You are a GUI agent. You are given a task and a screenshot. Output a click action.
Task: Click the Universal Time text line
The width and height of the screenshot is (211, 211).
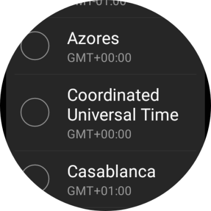click(x=123, y=115)
